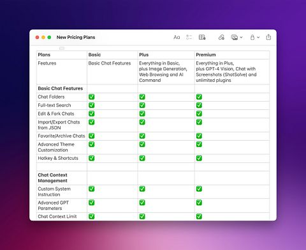Expand the media dropdown arrow
This screenshot has height=250, width=306.
click(241, 37)
